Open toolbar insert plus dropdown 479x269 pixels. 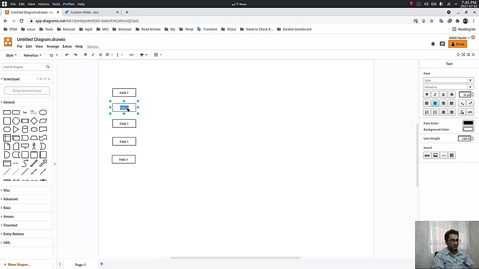click(x=143, y=55)
